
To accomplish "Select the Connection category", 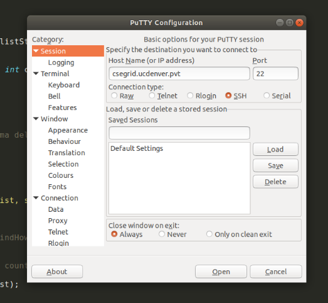I will [x=60, y=198].
